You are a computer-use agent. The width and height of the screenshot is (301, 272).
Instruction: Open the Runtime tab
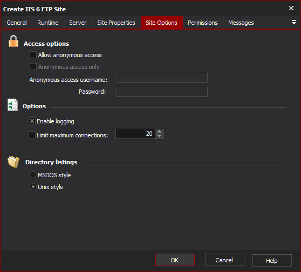click(x=48, y=23)
